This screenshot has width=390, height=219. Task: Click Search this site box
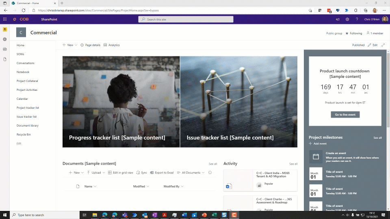186,19
